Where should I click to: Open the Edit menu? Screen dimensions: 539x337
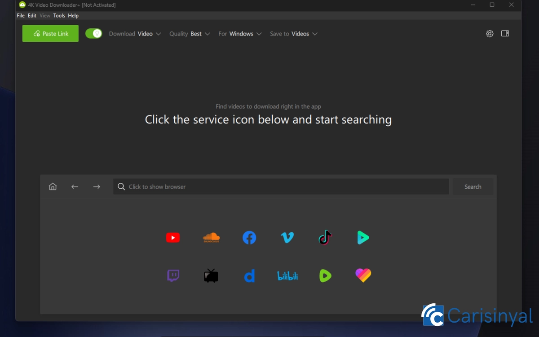point(32,16)
